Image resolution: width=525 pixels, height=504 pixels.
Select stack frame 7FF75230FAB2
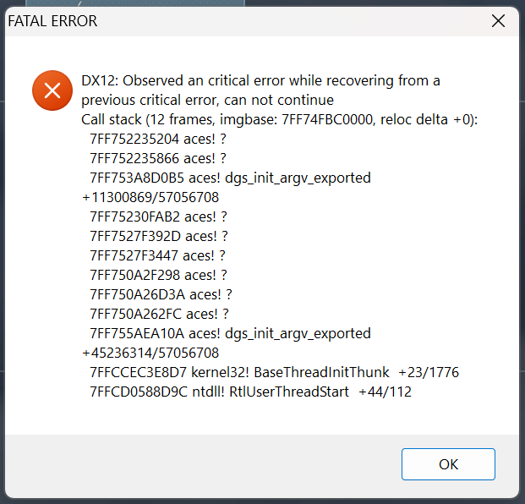[158, 217]
